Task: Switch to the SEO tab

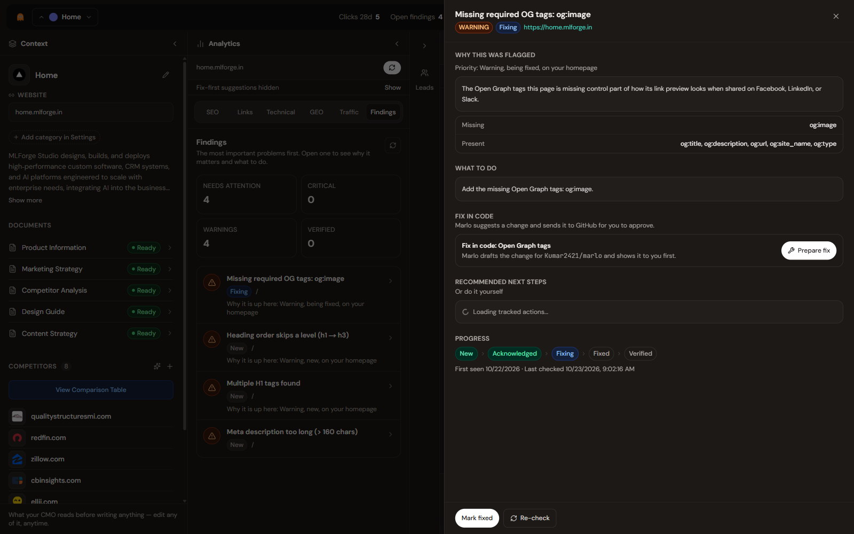Action: coord(212,112)
